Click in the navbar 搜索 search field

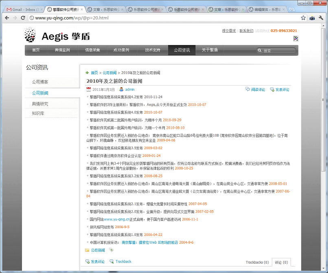tap(278, 51)
